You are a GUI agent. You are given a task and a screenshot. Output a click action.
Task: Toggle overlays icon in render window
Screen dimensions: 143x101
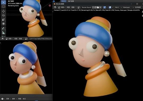pyautogui.click(x=110, y=7)
